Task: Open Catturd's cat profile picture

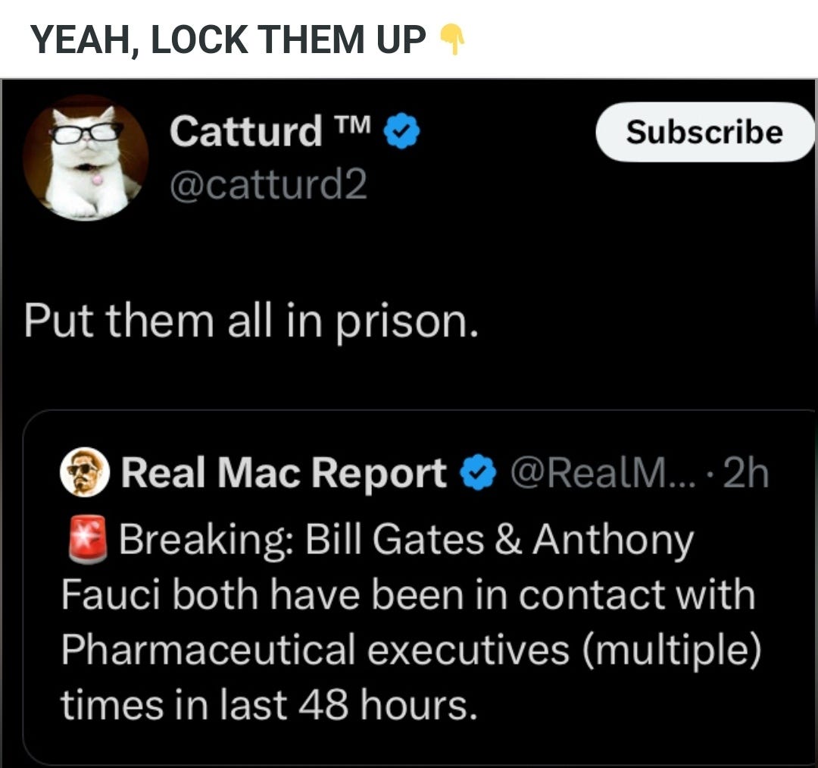Action: (x=86, y=158)
